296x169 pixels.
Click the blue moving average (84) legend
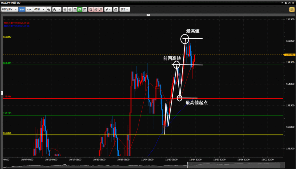(17, 26)
